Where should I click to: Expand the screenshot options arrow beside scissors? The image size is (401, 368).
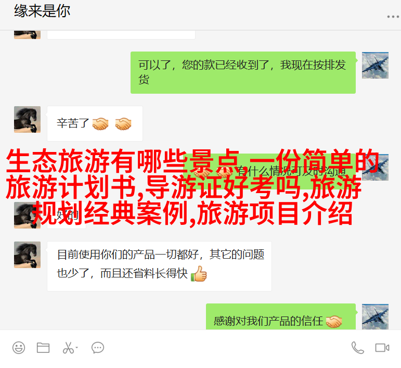(76, 348)
